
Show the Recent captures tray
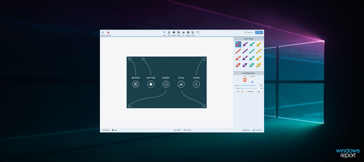[x=106, y=130]
